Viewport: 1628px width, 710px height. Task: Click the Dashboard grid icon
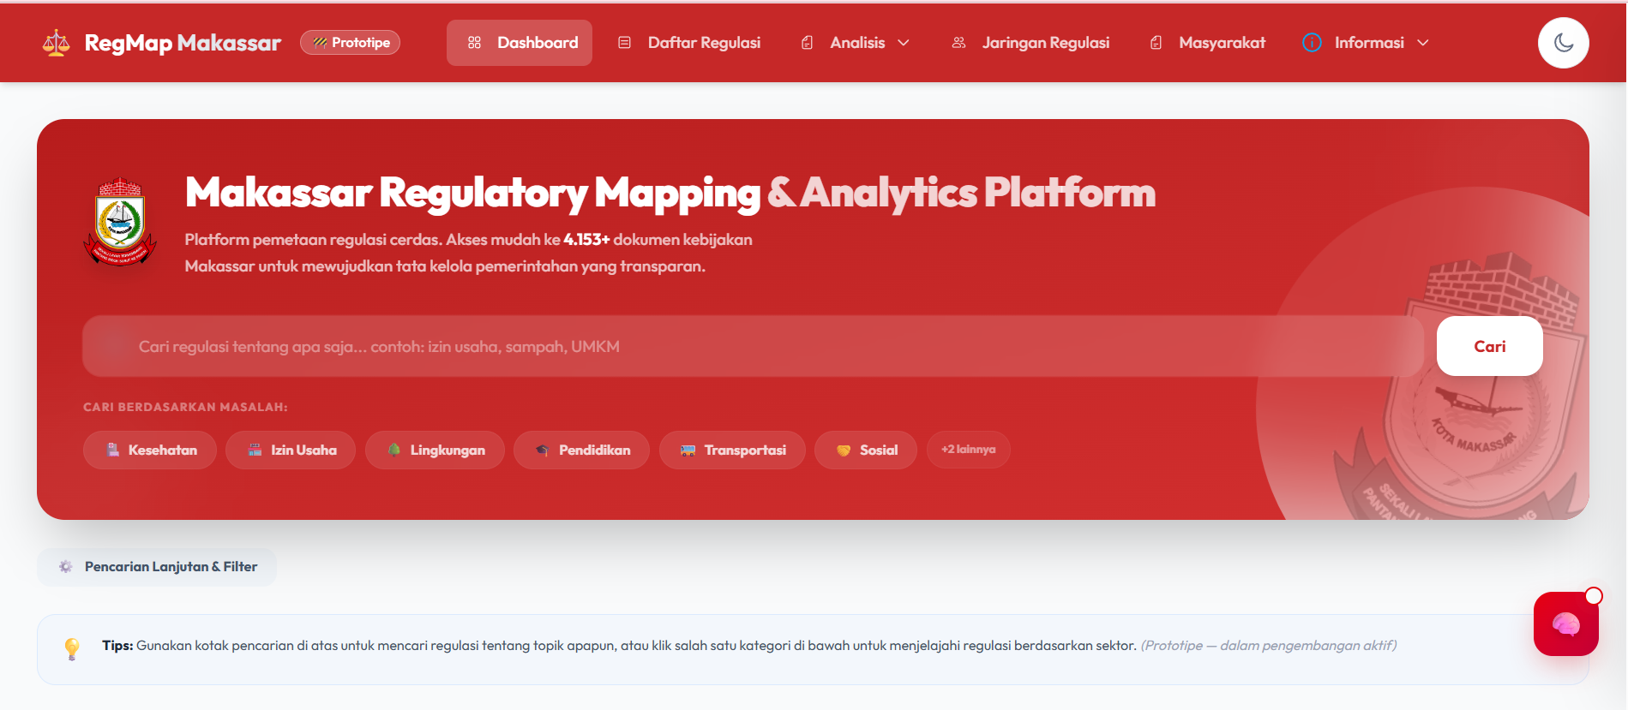tap(474, 43)
